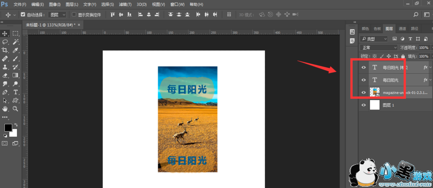Select the Pen tool
The image size is (433, 188).
click(x=5, y=92)
